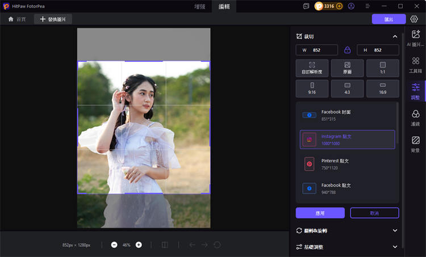
Task: Open the Background tool in sidebar
Action: pyautogui.click(x=415, y=143)
